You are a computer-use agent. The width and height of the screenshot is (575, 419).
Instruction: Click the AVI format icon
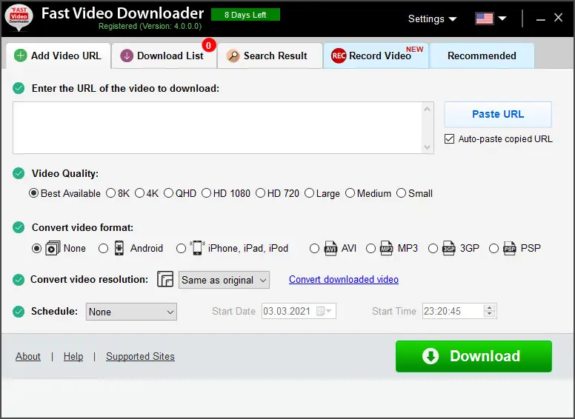tap(330, 249)
